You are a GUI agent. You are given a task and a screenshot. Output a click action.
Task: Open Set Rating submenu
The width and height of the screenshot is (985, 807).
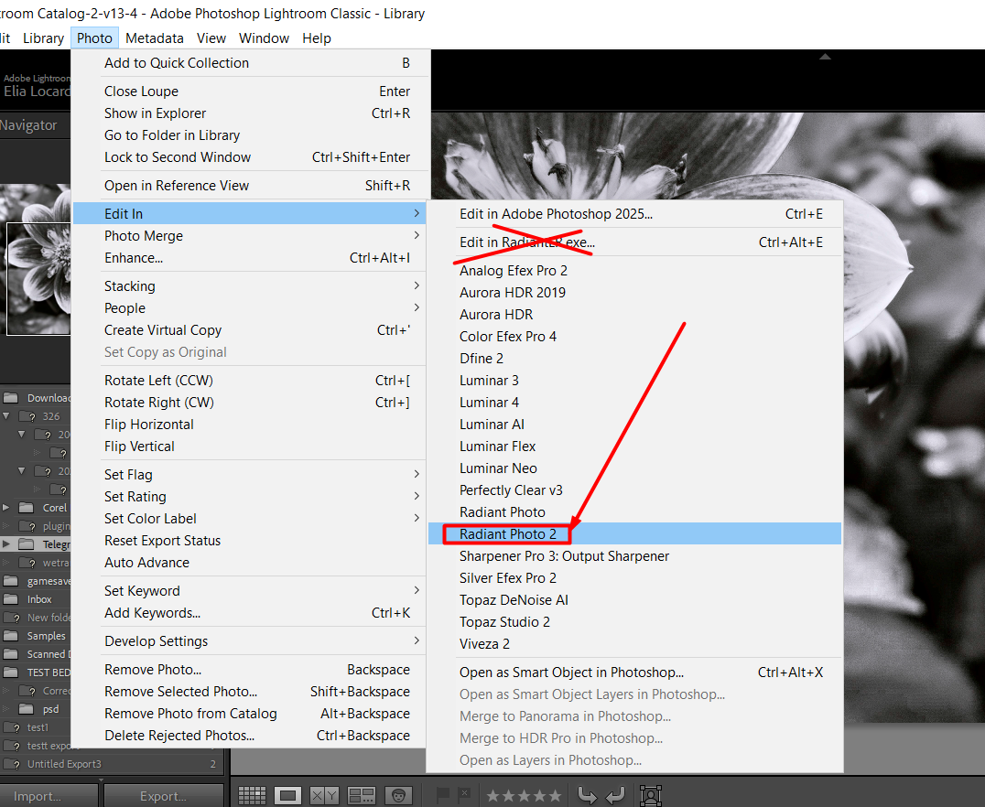249,496
